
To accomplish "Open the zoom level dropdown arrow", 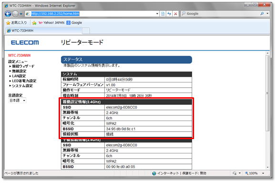I will tap(263, 173).
